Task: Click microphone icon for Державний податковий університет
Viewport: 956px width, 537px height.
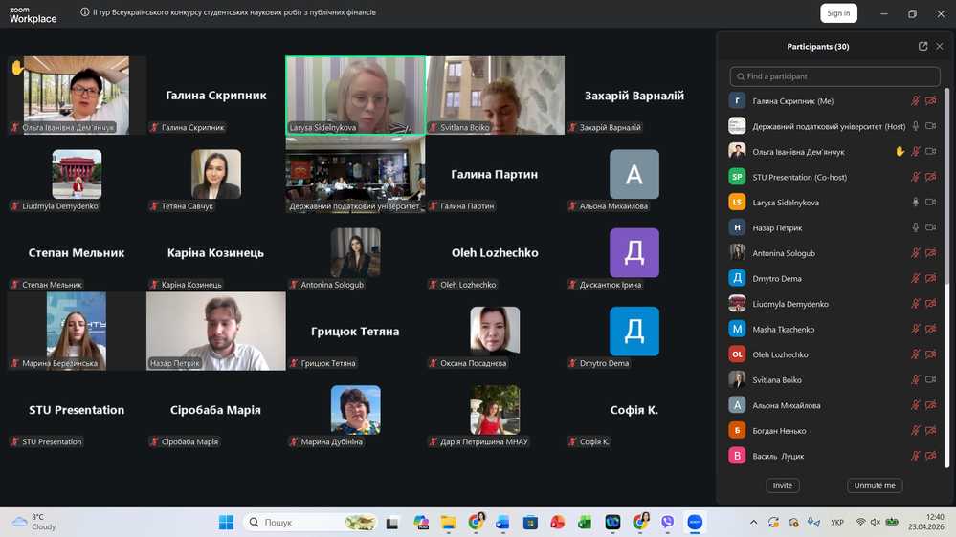Action: 915,126
